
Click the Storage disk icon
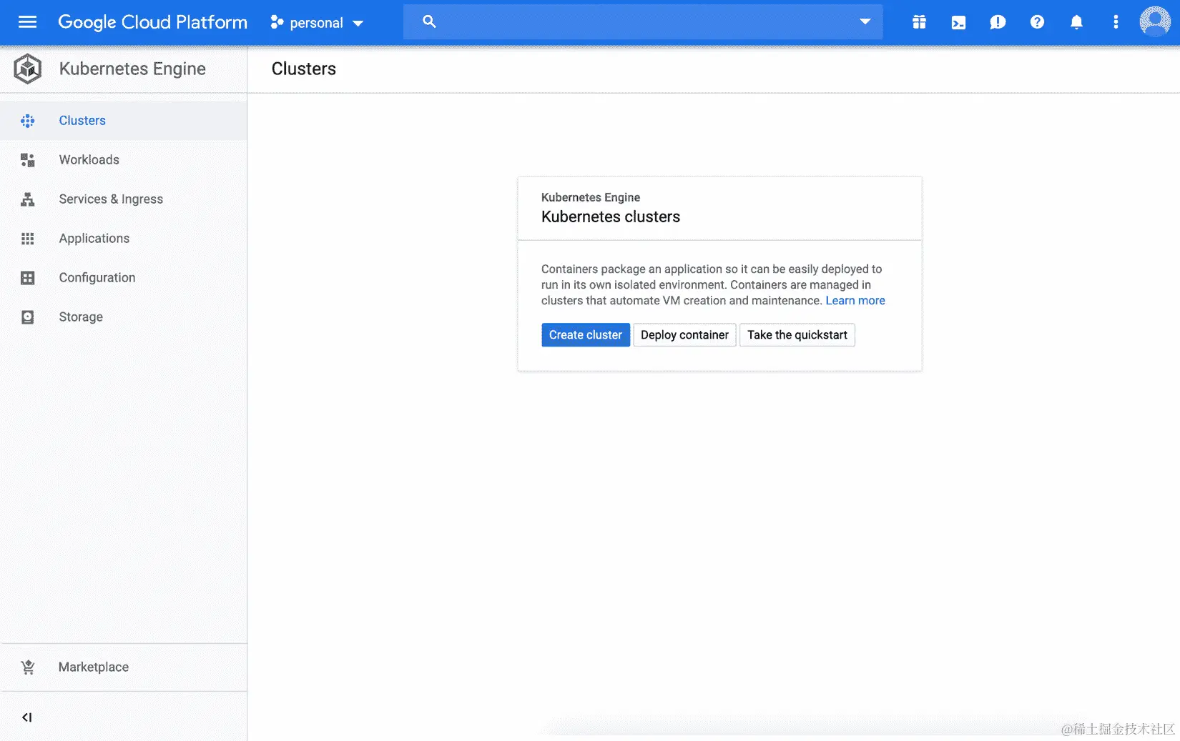point(28,317)
